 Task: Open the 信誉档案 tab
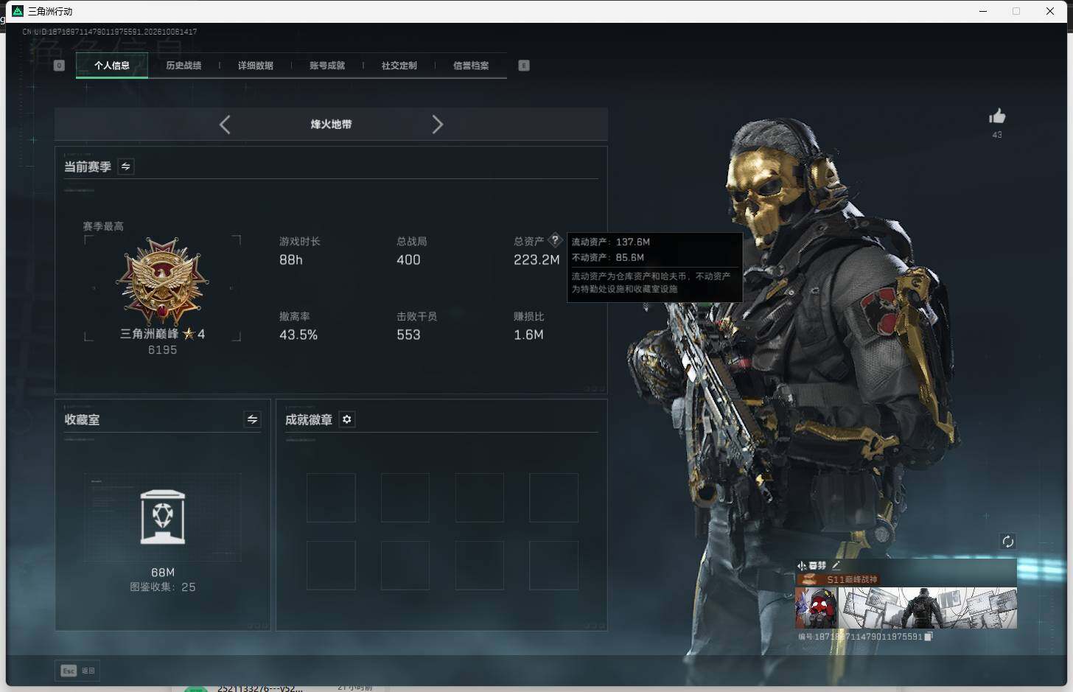point(471,66)
